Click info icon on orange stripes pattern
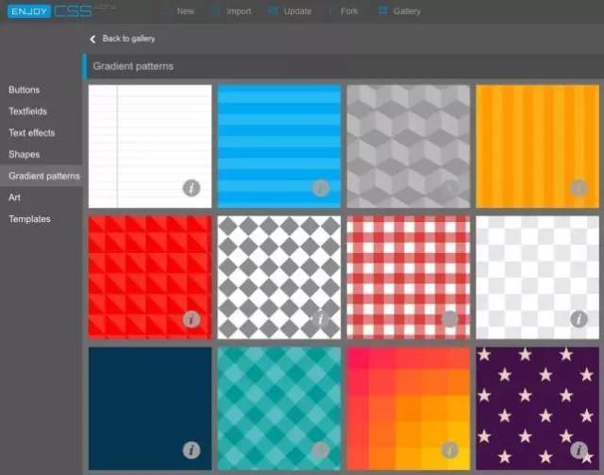604x475 pixels. 579,188
